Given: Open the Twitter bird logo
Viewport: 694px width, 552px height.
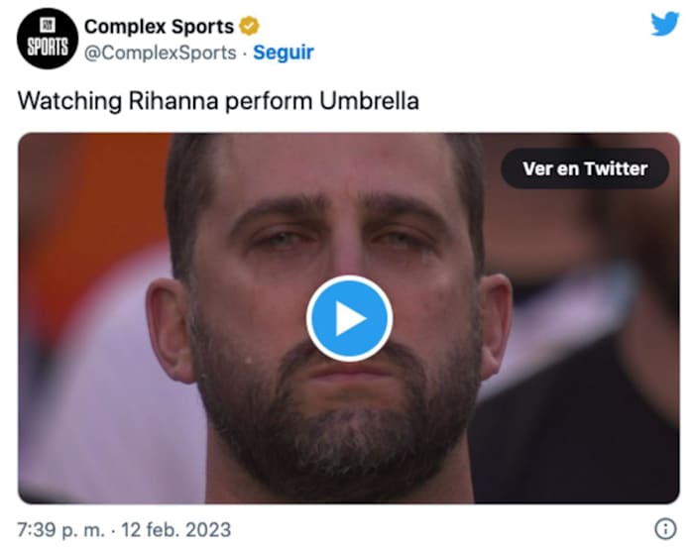Looking at the screenshot, I should (664, 24).
